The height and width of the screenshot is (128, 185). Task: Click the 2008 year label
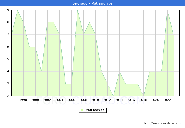83,100
